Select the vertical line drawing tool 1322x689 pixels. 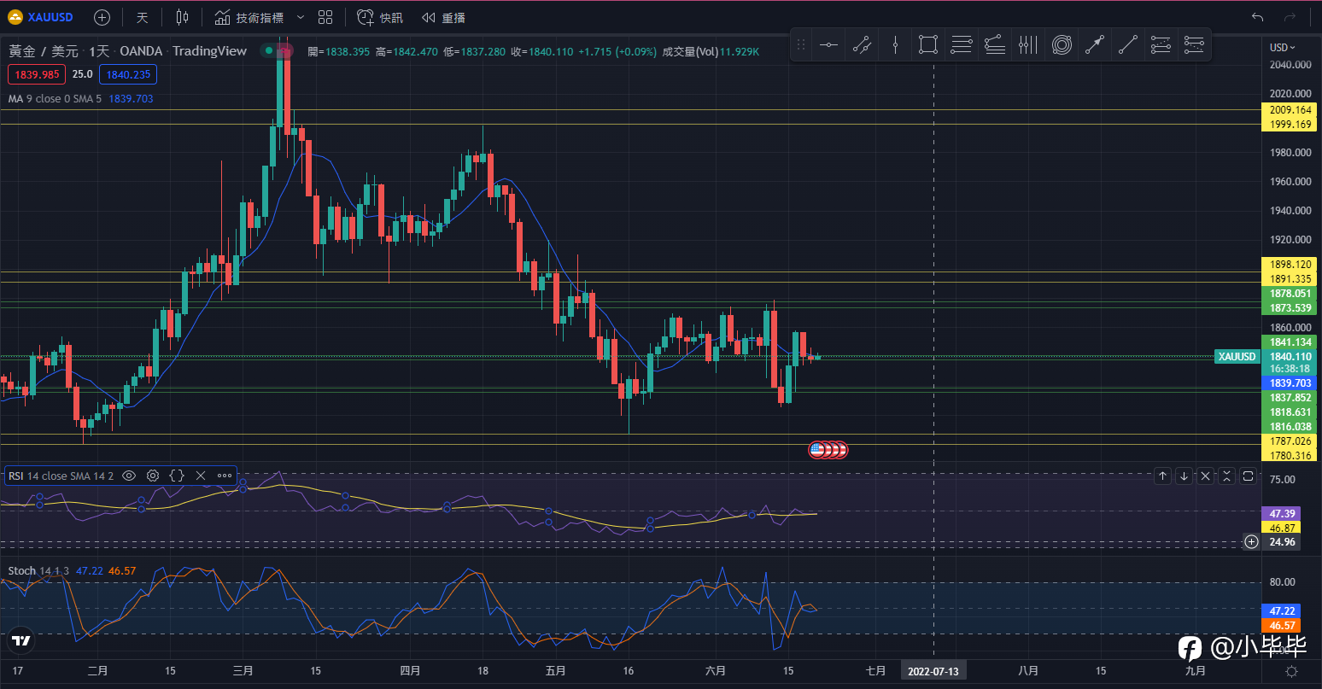tap(895, 44)
